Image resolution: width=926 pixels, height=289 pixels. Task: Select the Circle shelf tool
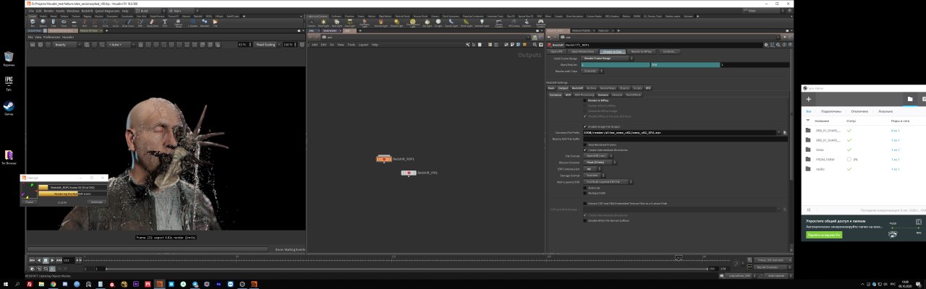[x=105, y=22]
